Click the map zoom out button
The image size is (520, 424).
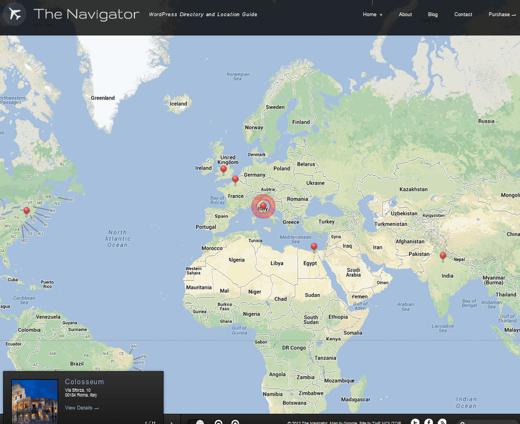point(218,422)
